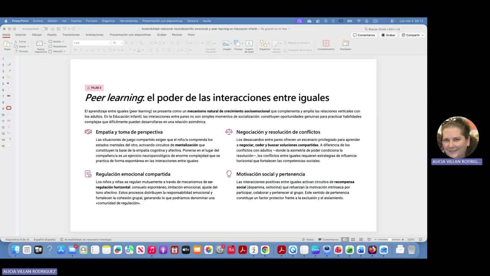490x276 pixels.
Task: Click the undo arrow icon
Action: click(x=64, y=29)
